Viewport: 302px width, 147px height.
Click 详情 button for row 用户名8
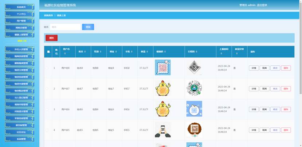coord(254,68)
